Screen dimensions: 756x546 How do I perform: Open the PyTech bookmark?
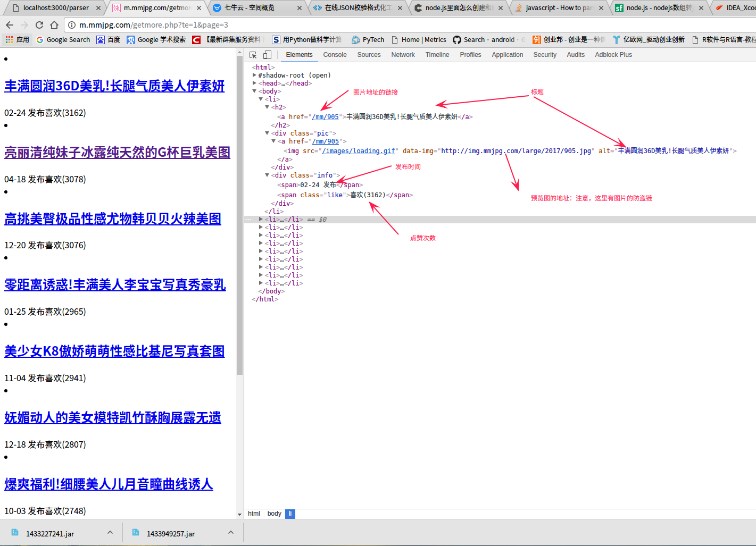tap(368, 39)
